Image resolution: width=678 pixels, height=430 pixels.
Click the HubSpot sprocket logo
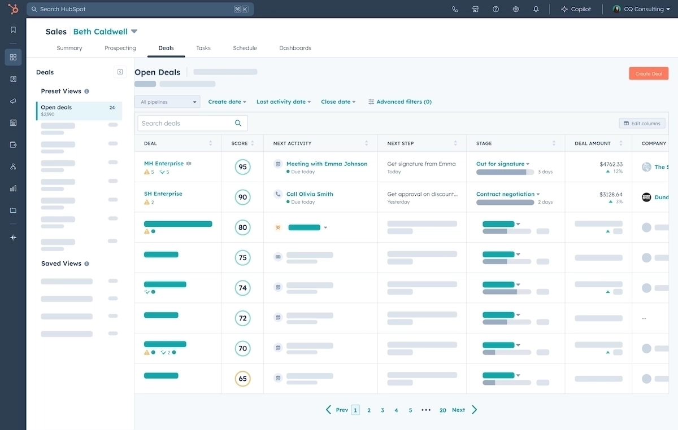pyautogui.click(x=12, y=9)
